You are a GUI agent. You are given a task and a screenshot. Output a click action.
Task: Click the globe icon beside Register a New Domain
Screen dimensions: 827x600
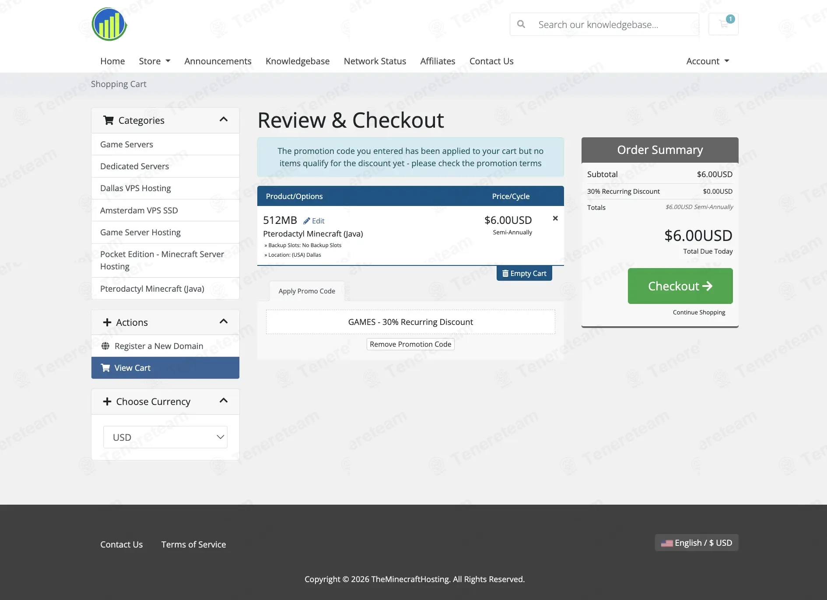point(105,346)
